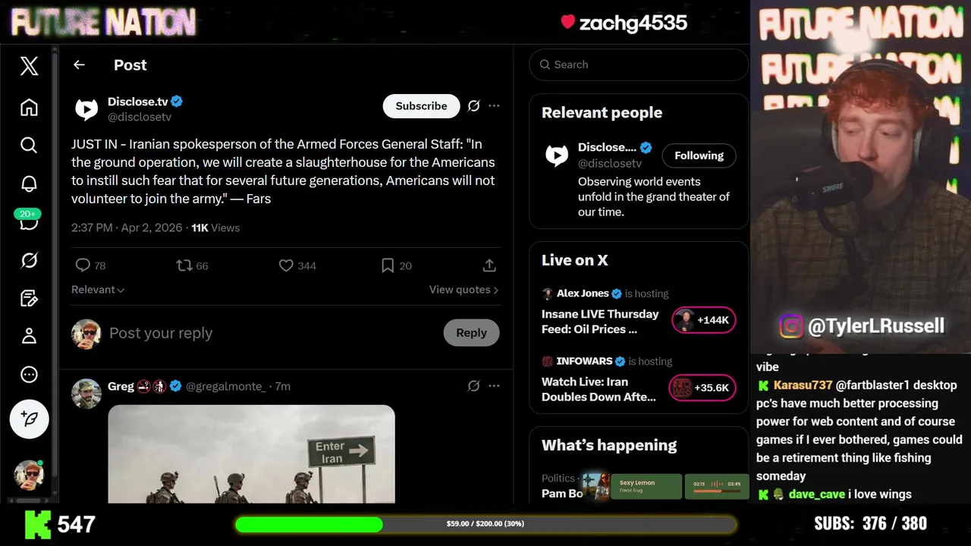Open Grok icon in the sidebar
The image size is (971, 546).
[x=29, y=261]
